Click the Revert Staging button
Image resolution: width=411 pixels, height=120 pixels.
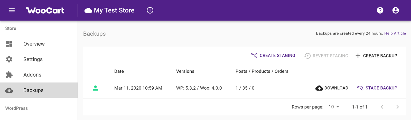(326, 56)
